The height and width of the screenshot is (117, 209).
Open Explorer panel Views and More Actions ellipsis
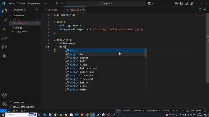pyautogui.click(x=37, y=10)
